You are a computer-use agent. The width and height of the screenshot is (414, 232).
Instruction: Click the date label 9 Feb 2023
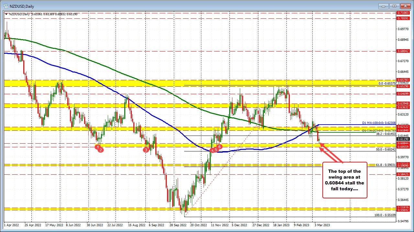coord(302,225)
